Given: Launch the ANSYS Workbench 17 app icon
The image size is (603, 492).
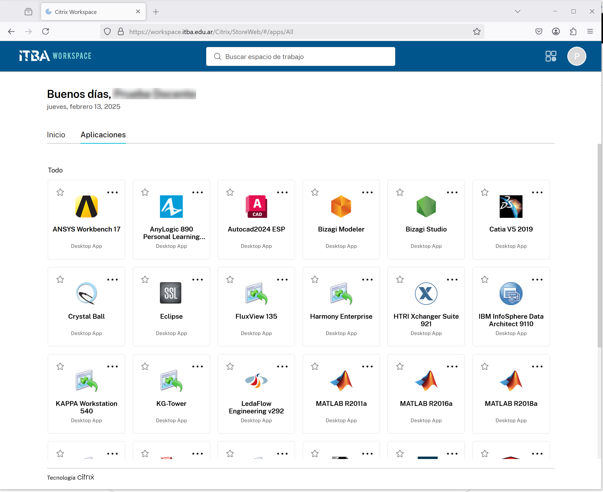Looking at the screenshot, I should pos(86,206).
